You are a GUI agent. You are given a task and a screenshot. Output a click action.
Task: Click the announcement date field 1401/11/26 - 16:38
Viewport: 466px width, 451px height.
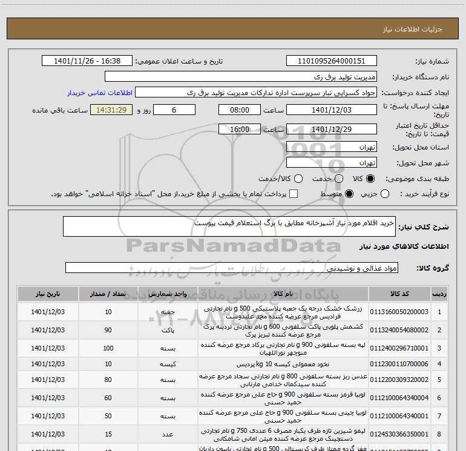[87, 61]
